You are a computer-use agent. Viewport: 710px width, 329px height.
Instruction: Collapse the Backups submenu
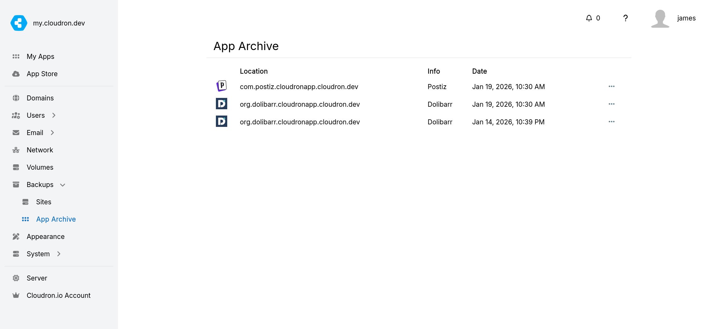pyautogui.click(x=63, y=185)
